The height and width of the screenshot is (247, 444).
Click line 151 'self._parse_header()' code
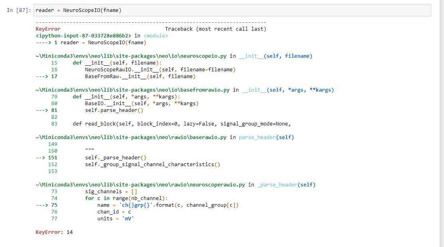coord(116,157)
